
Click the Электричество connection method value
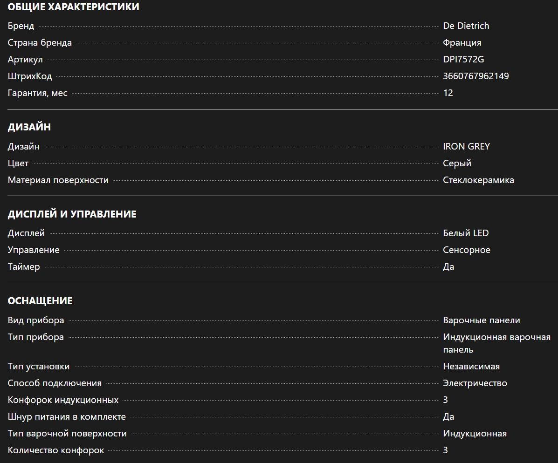click(475, 383)
